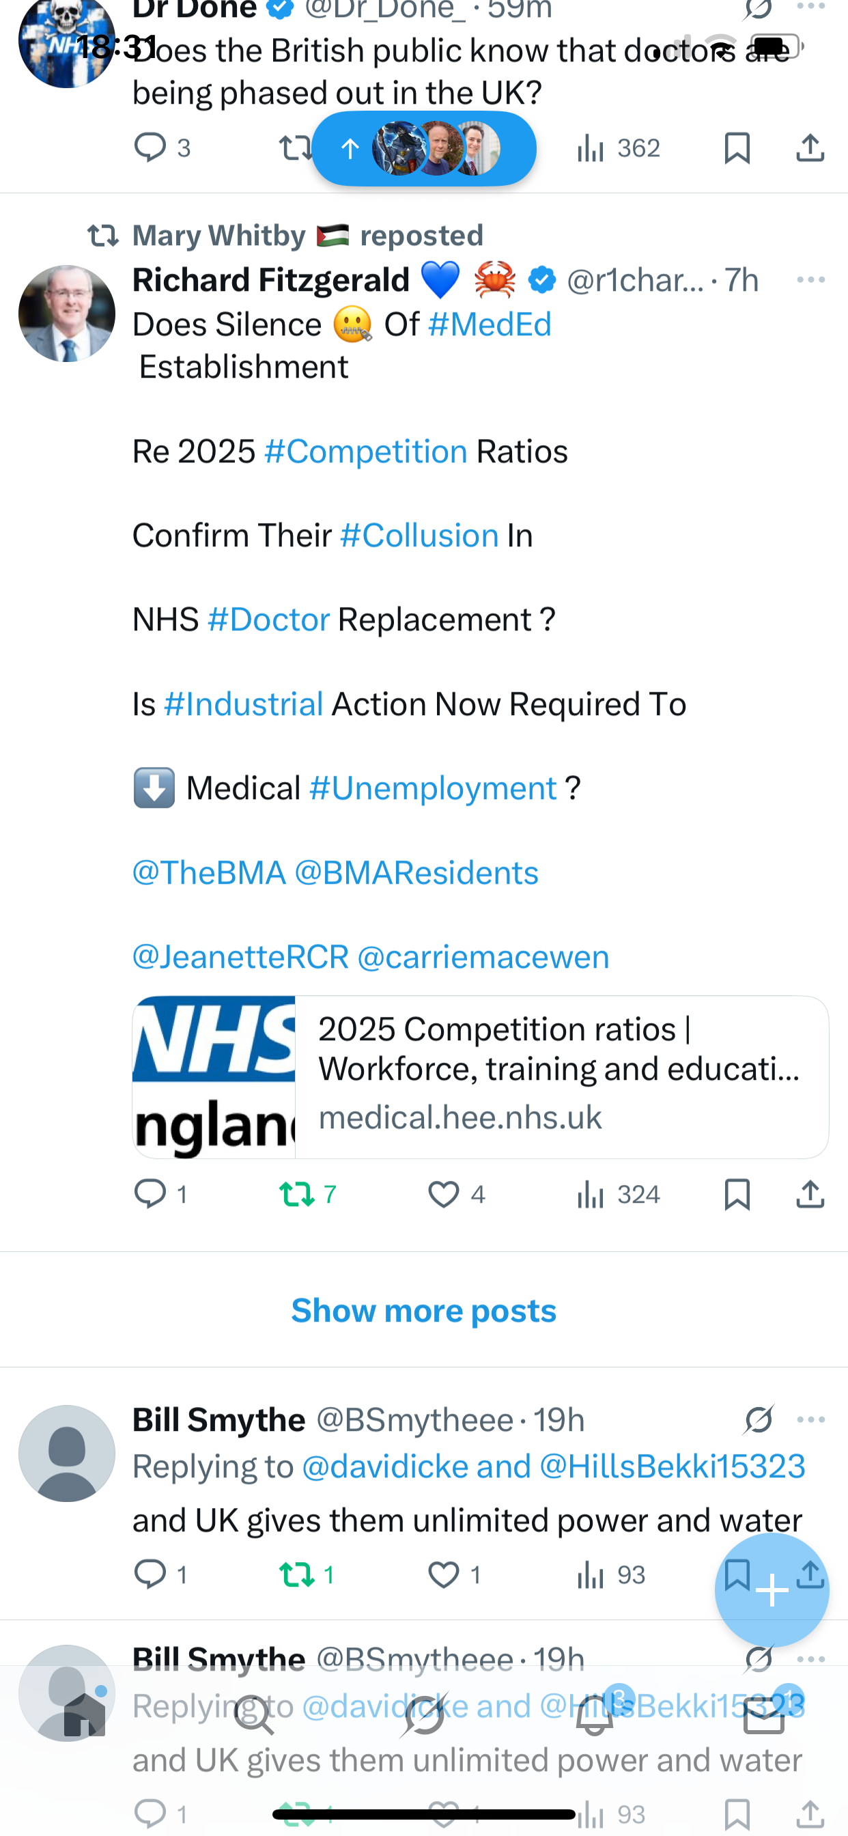Compose a new post with the plus button
This screenshot has width=848, height=1836.
[772, 1590]
